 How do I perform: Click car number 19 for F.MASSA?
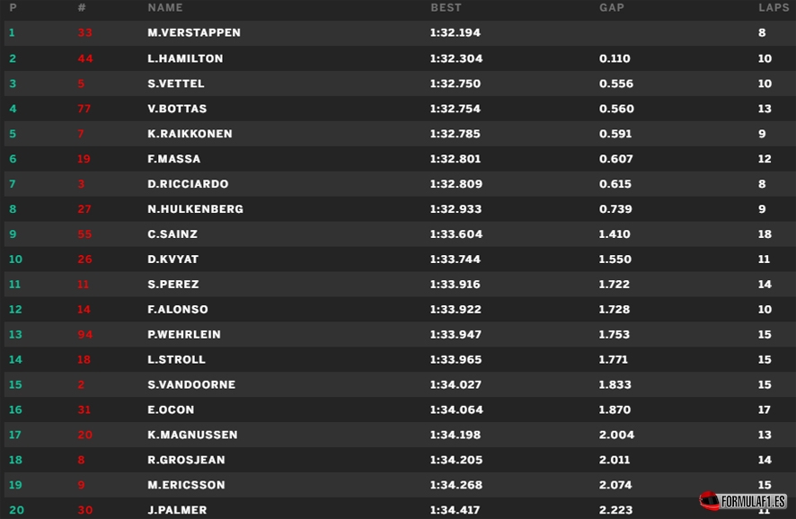[x=84, y=159]
